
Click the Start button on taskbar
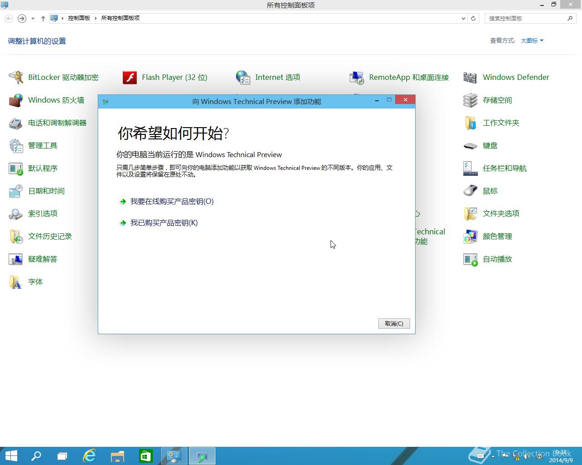point(10,456)
